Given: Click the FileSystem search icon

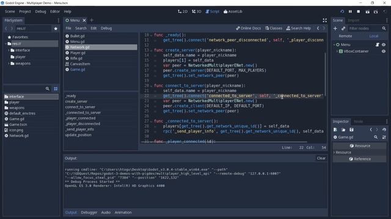Looking at the screenshot, I should click(48, 89).
